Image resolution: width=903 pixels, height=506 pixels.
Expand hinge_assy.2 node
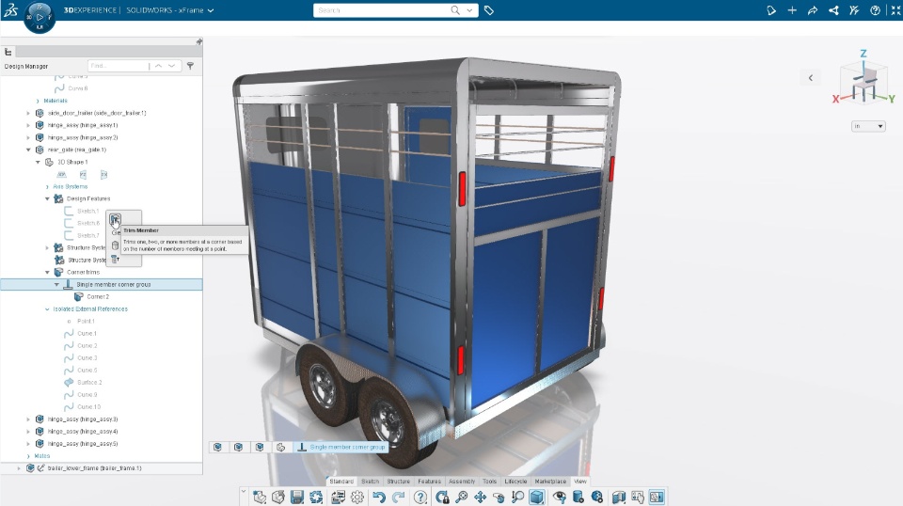click(x=28, y=137)
